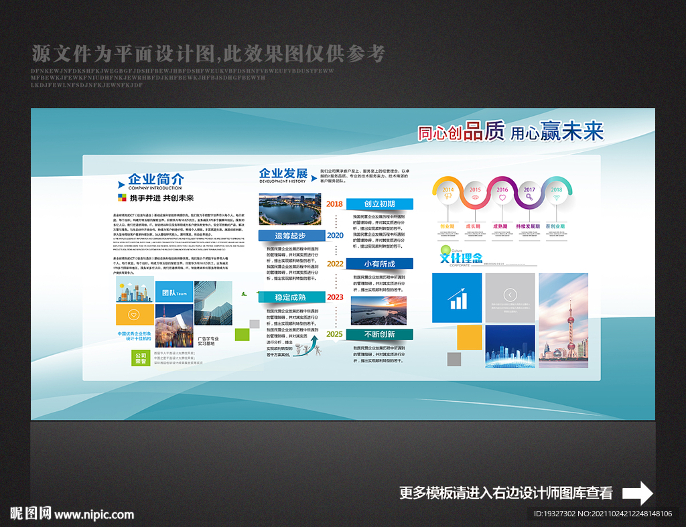Viewport: 686px width, 527px height.
Task: Click the 成长期 stage label
Action: 473,226
